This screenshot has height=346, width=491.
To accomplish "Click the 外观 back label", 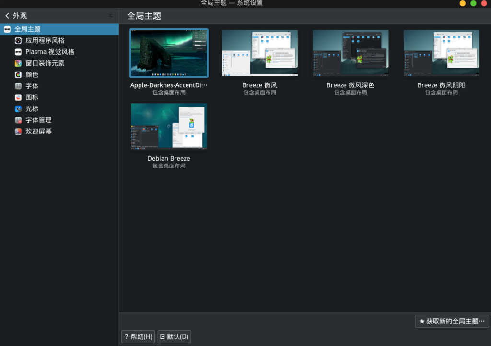I will coord(20,16).
